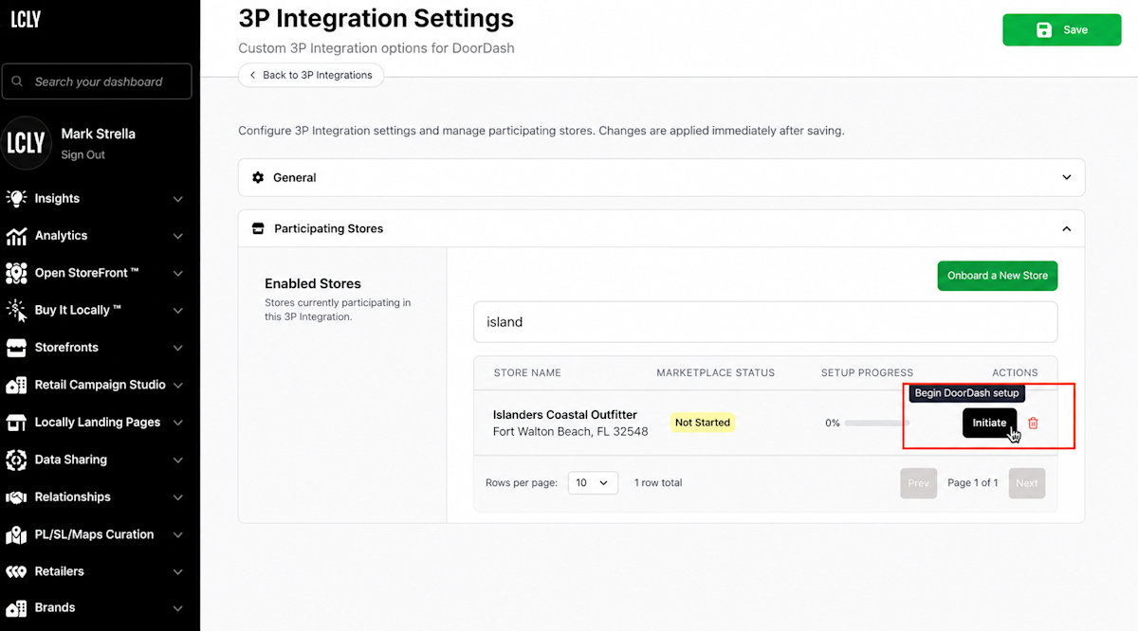
Task: Expand the Brands chevron
Action: (178, 608)
